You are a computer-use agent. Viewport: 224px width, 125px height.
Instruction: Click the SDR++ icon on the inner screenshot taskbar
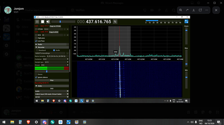click(x=82, y=101)
